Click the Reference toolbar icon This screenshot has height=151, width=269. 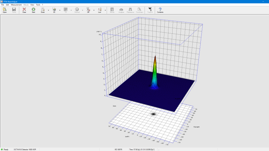[130, 10]
